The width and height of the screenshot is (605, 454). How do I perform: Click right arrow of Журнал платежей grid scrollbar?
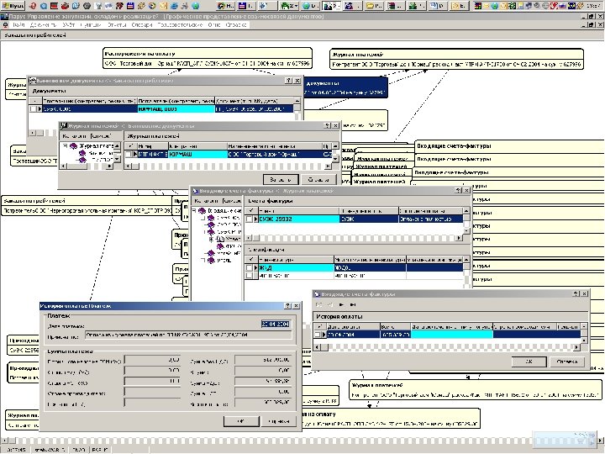pyautogui.click(x=328, y=166)
